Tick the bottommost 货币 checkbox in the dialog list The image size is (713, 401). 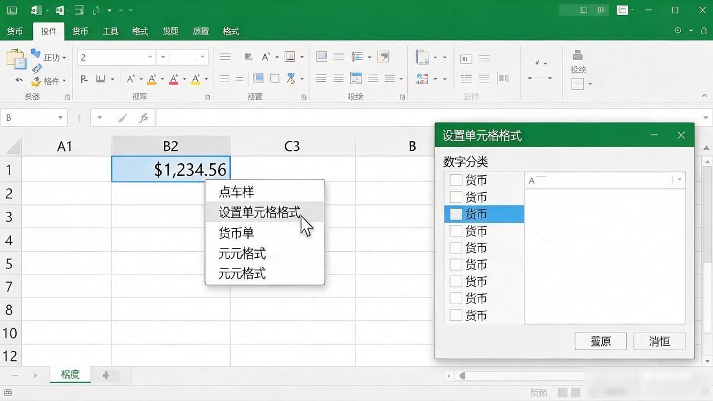(456, 315)
